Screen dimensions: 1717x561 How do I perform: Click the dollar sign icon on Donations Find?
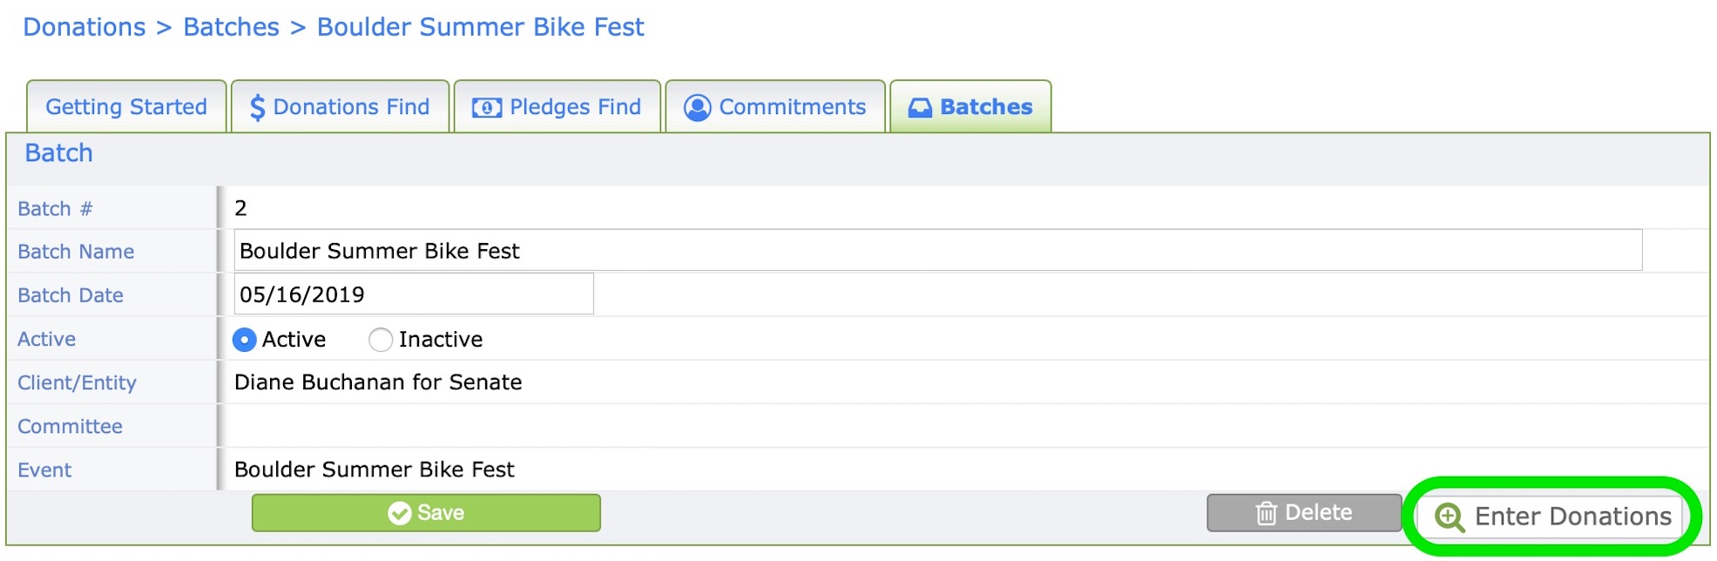(x=257, y=107)
